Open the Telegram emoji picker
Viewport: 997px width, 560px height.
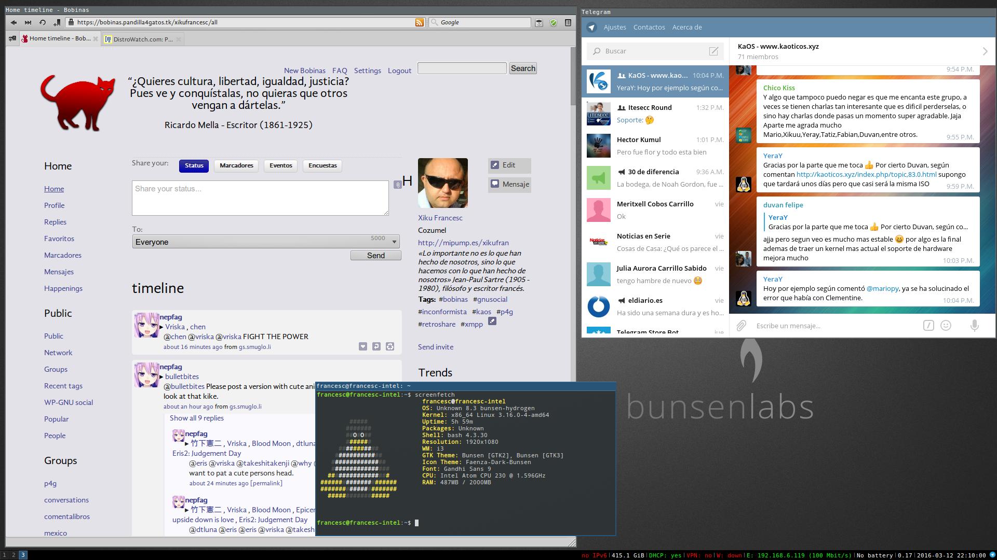[x=946, y=325]
